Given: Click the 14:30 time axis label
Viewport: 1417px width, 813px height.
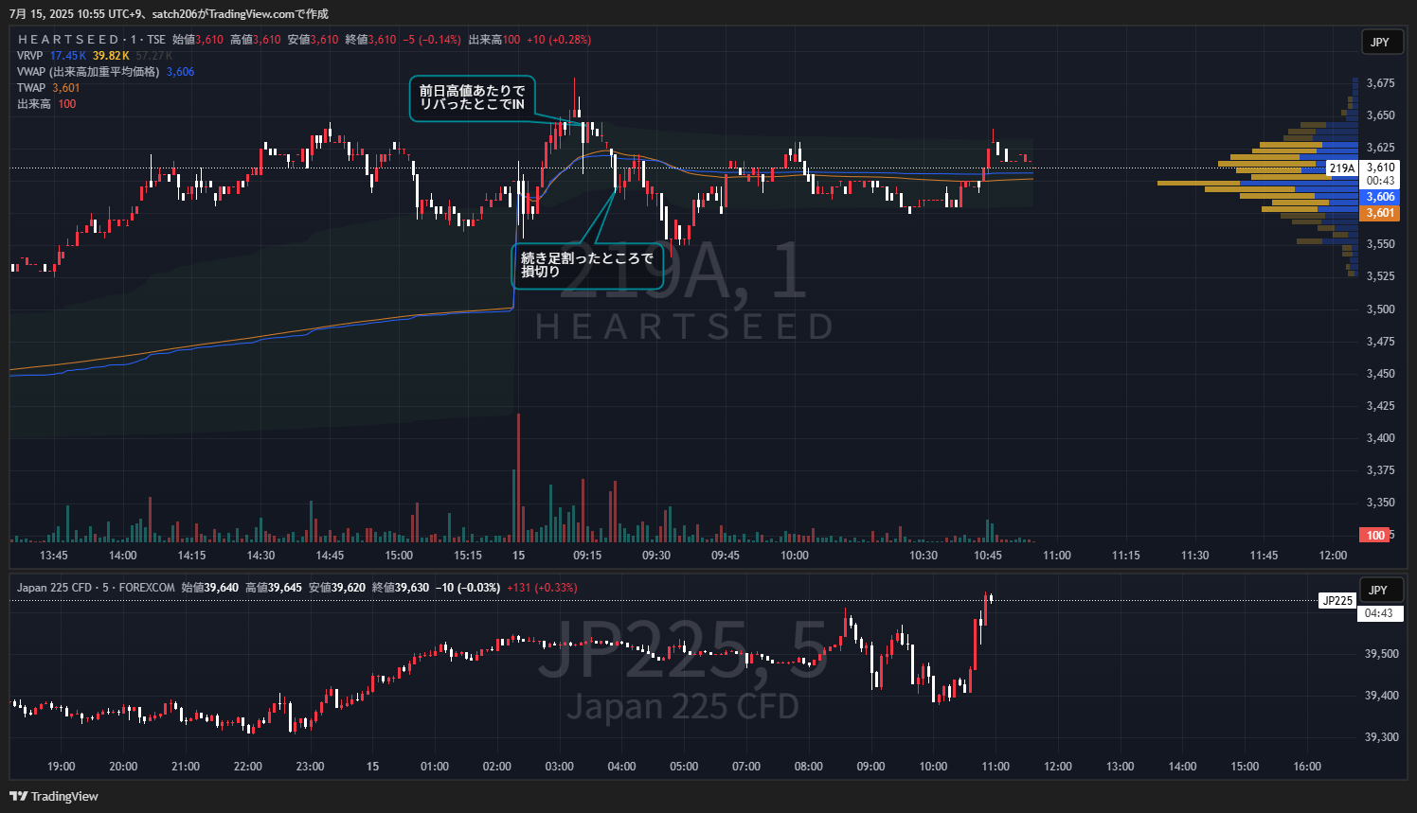Looking at the screenshot, I should click(260, 556).
